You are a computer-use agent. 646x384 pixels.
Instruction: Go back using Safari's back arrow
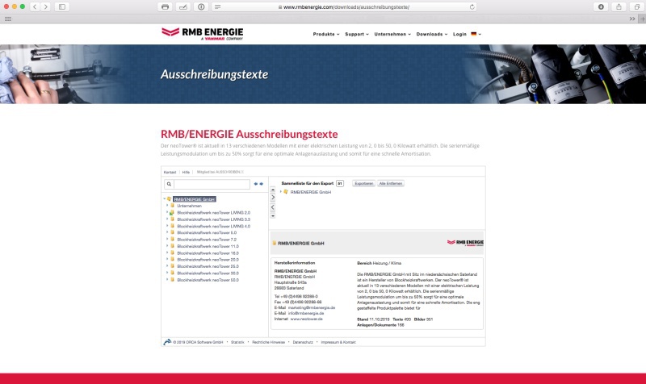pyautogui.click(x=35, y=6)
